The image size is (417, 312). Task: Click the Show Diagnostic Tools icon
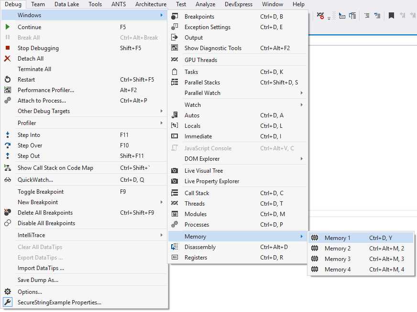click(174, 48)
